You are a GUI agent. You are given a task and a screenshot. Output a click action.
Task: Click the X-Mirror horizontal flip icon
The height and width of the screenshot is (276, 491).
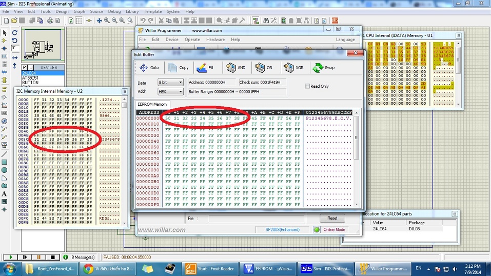tap(15, 57)
